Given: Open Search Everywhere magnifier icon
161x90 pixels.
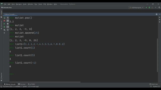Looking at the screenshot, I should pos(159,7).
